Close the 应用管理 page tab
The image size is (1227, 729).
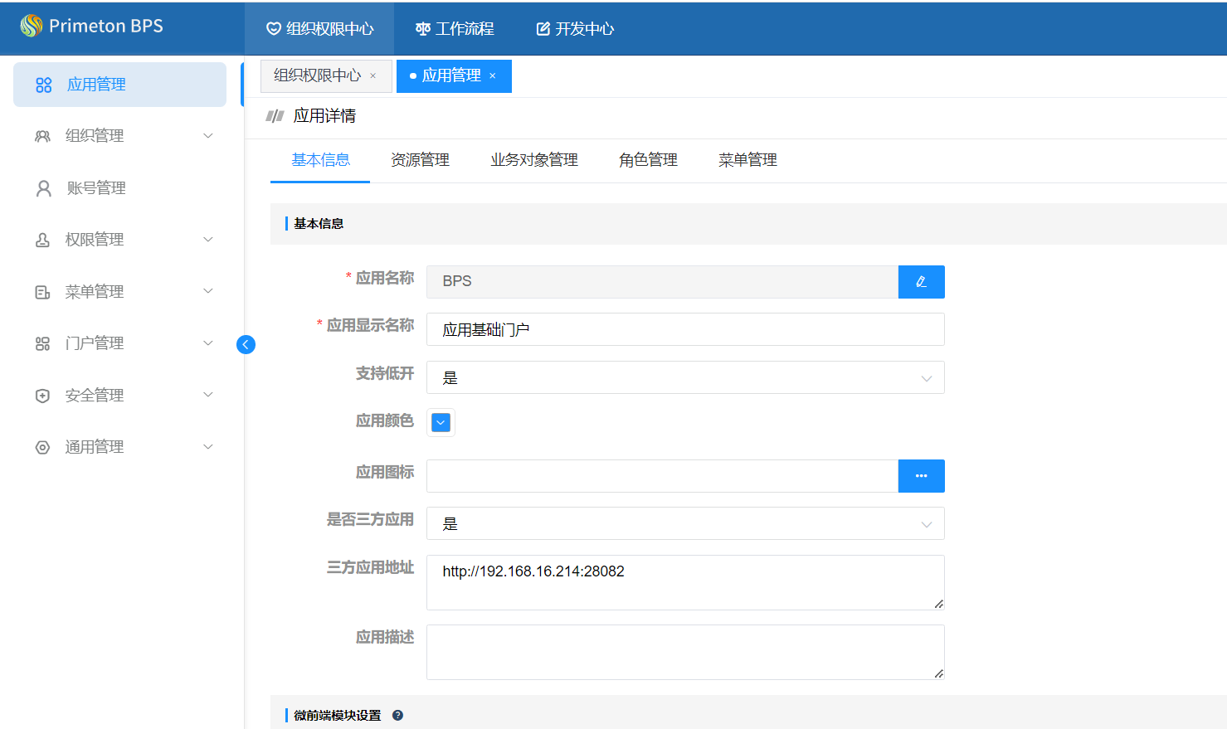492,75
